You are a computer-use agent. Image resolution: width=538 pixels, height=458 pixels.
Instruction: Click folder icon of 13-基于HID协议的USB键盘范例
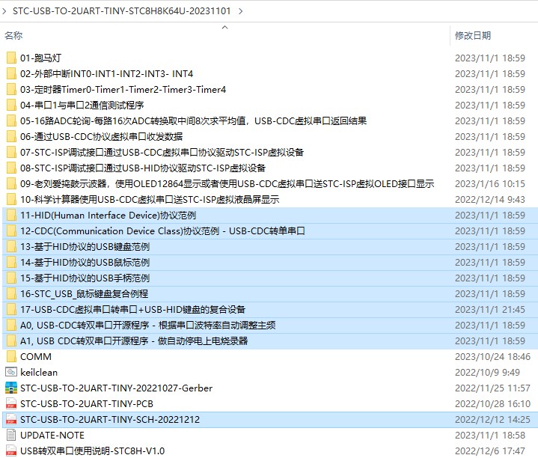pos(11,247)
